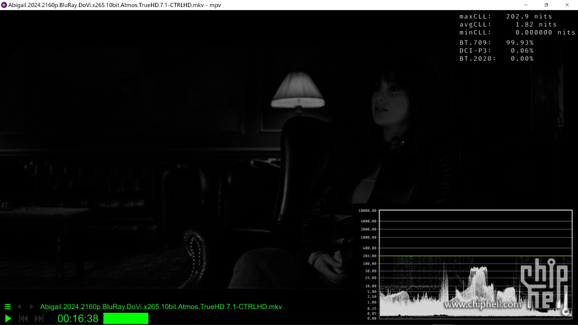The height and width of the screenshot is (325, 578).
Task: Click the green seek bar progress block
Action: [126, 319]
